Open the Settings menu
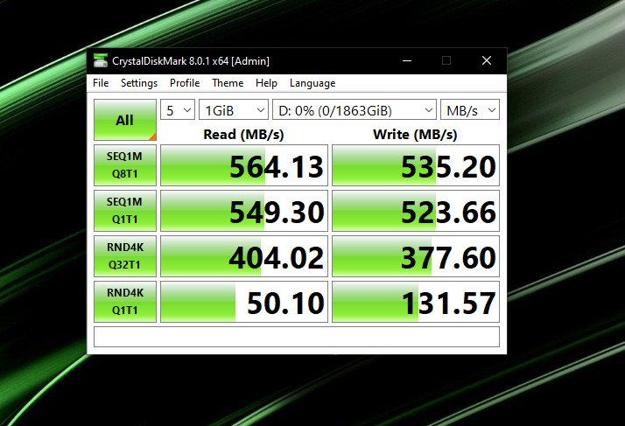625x426 pixels. [139, 83]
